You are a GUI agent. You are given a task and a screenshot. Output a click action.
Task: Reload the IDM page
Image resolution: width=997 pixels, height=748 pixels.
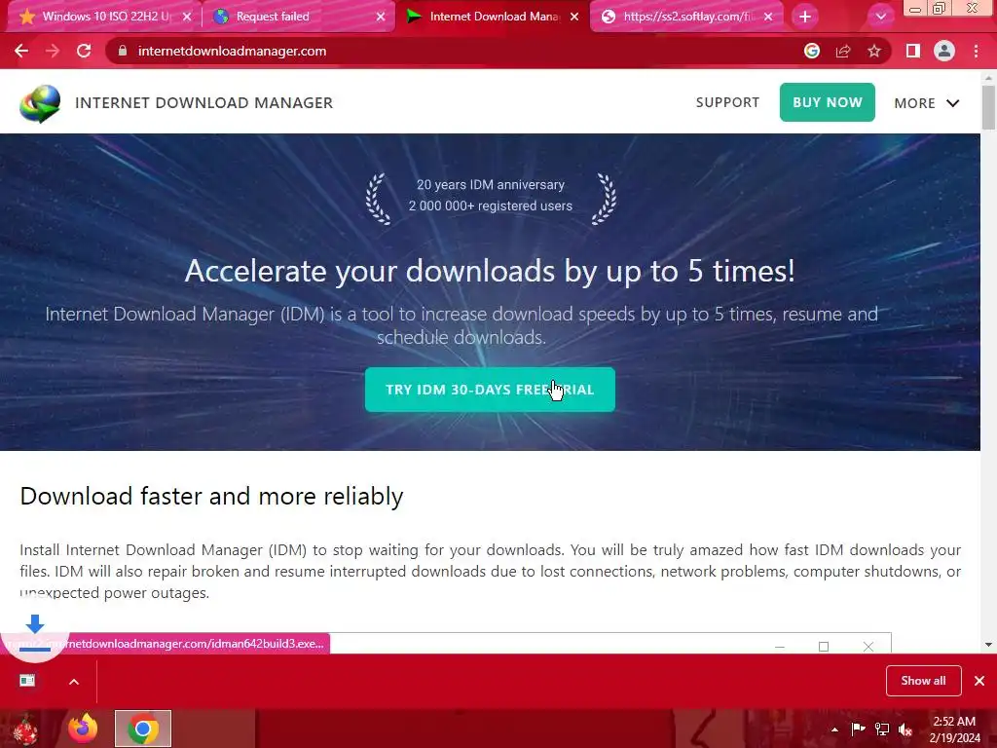(x=84, y=51)
